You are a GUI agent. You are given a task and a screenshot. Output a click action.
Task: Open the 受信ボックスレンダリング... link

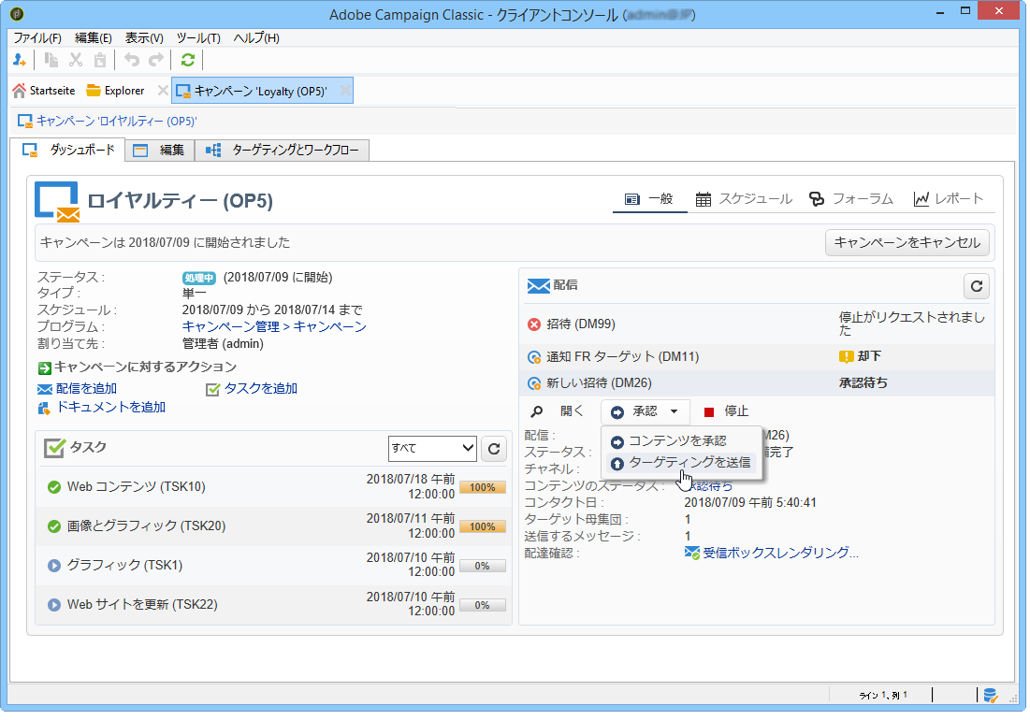pyautogui.click(x=780, y=553)
